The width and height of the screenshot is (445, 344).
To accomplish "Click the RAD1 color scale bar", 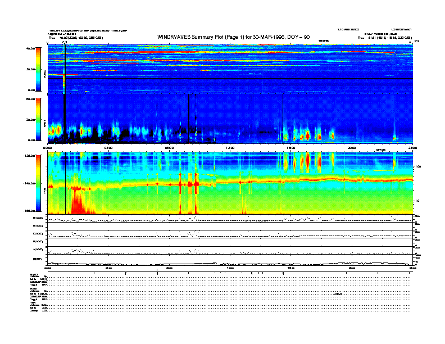I will 38,120.
